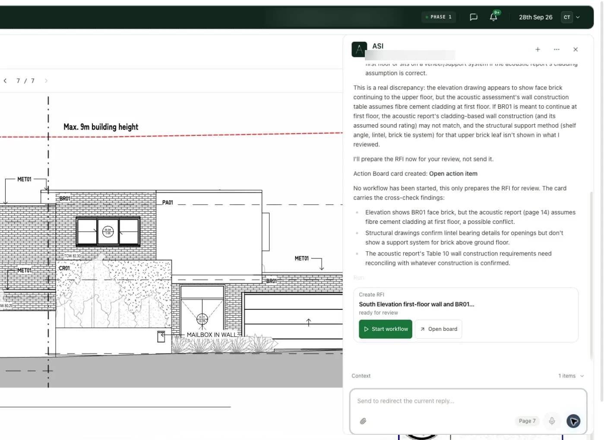Click the PA01 tag on elevation
Viewport: 604px width, 440px height.
coord(168,202)
